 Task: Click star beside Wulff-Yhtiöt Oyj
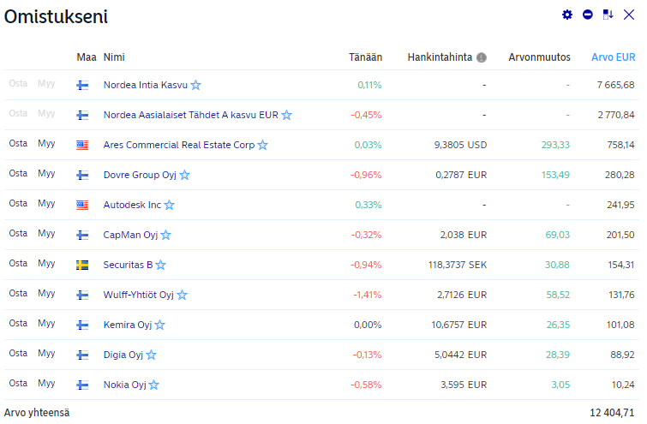(x=182, y=295)
